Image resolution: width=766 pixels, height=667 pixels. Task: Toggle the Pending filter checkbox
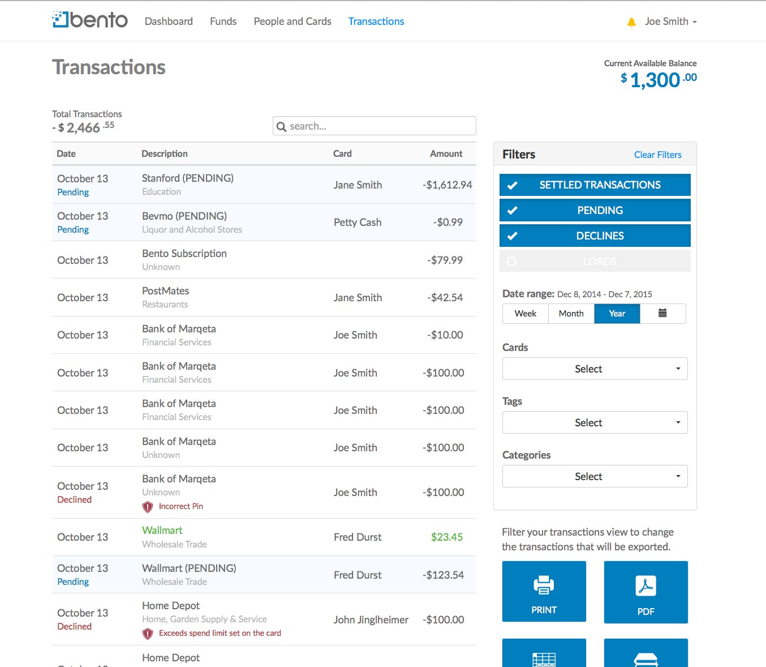pyautogui.click(x=513, y=210)
